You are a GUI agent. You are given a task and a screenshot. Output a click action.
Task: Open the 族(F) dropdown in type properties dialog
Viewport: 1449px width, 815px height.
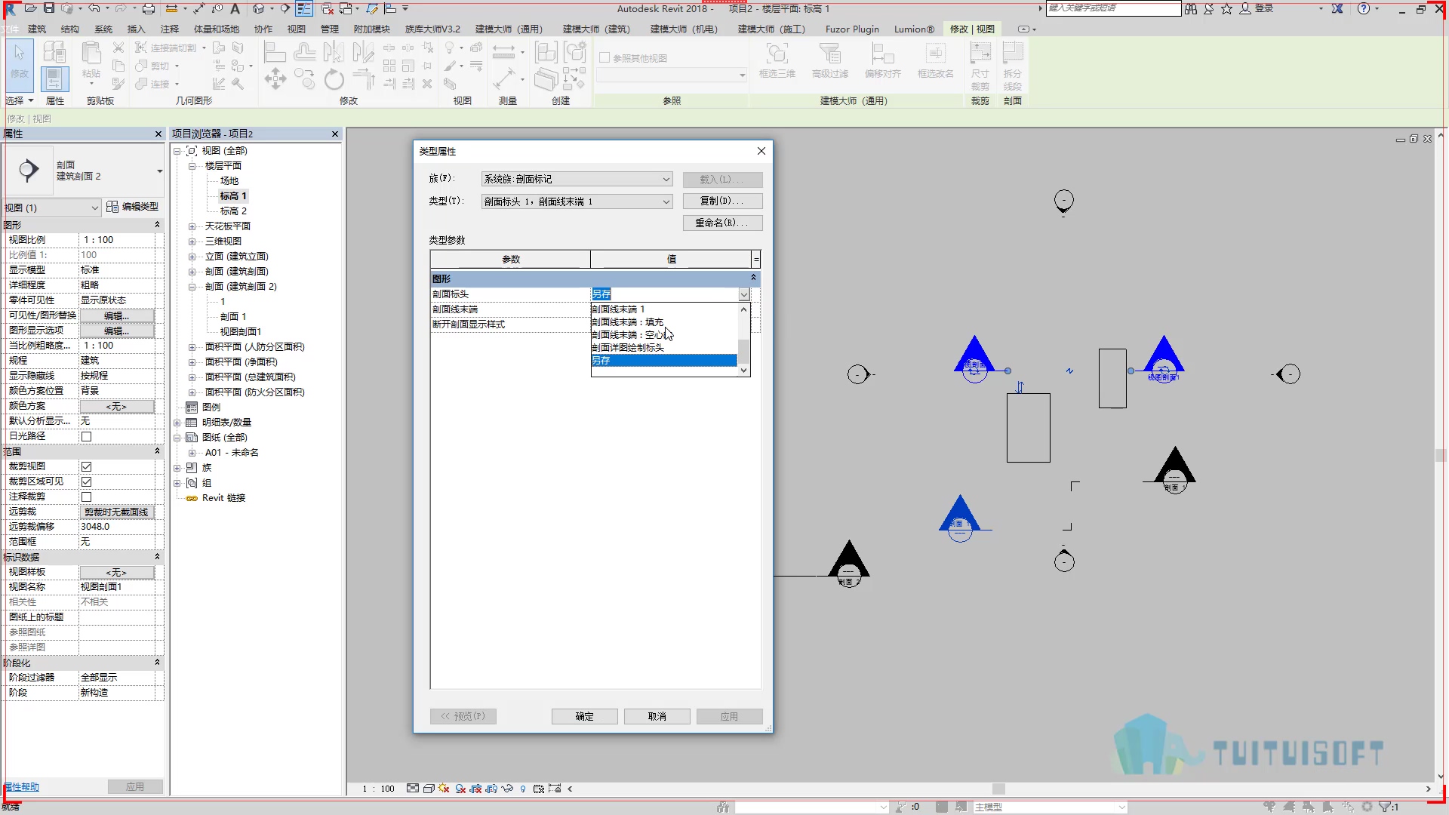[577, 179]
